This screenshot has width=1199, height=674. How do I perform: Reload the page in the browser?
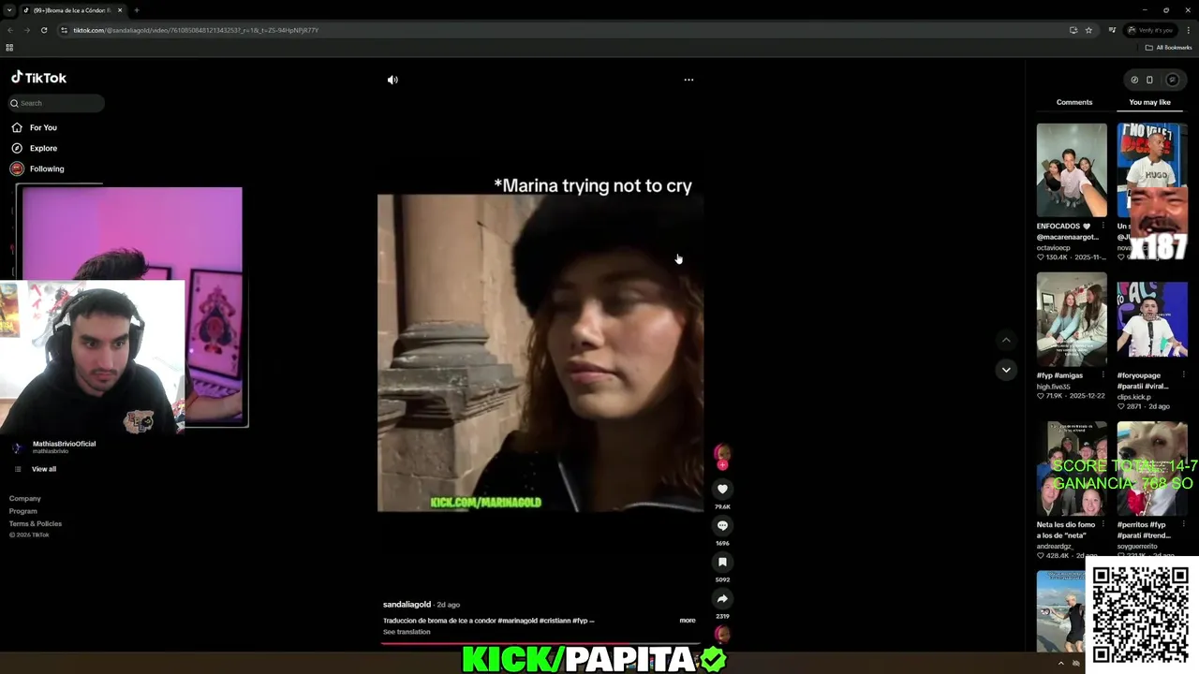[44, 30]
